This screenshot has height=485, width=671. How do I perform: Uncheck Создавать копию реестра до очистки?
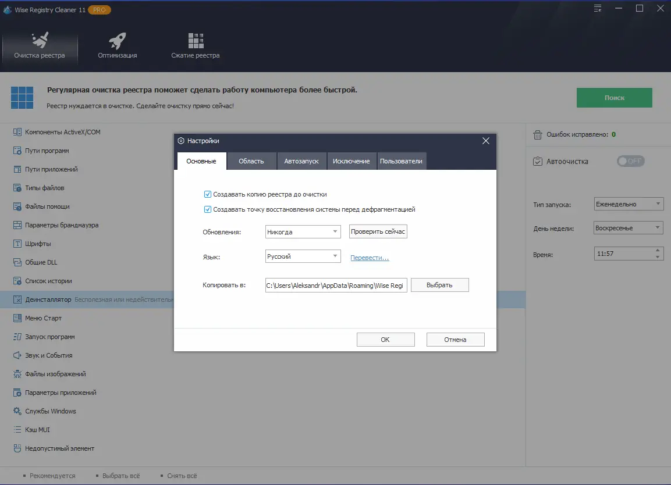coord(208,194)
